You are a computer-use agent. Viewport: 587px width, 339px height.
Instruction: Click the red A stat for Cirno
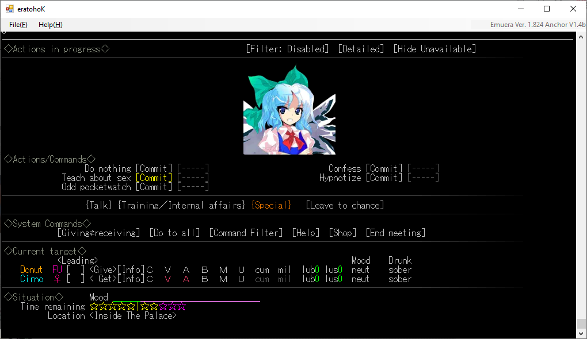(x=186, y=279)
